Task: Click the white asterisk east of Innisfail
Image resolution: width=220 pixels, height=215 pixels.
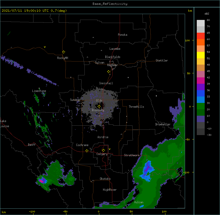Action: (128, 77)
